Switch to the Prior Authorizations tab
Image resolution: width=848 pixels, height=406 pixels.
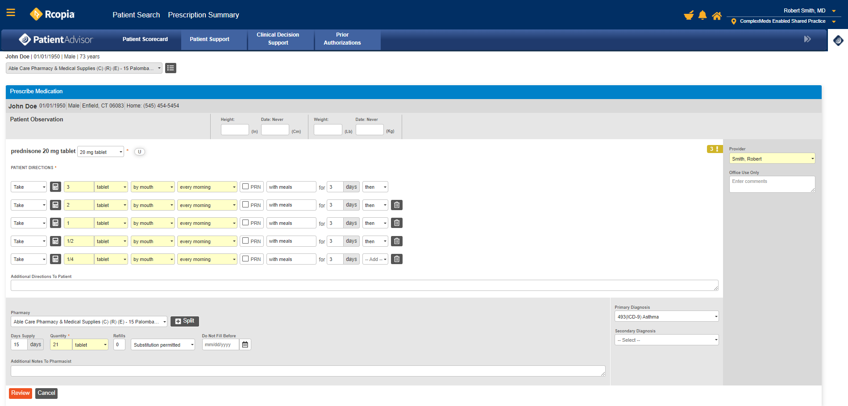[342, 39]
